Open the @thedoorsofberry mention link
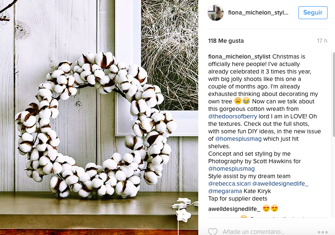This screenshot has height=235, width=335. (232, 116)
